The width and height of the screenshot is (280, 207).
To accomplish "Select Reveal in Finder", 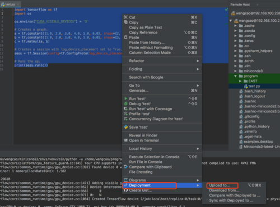I will coord(162,135).
